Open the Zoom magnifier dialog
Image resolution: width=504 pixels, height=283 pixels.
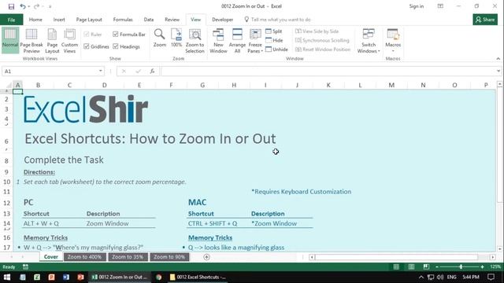click(x=159, y=38)
